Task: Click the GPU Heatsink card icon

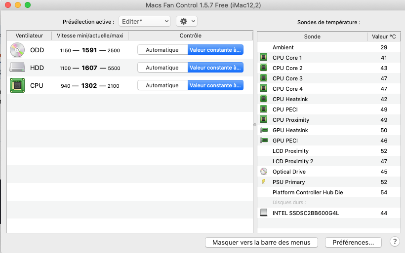Action: 263,130
